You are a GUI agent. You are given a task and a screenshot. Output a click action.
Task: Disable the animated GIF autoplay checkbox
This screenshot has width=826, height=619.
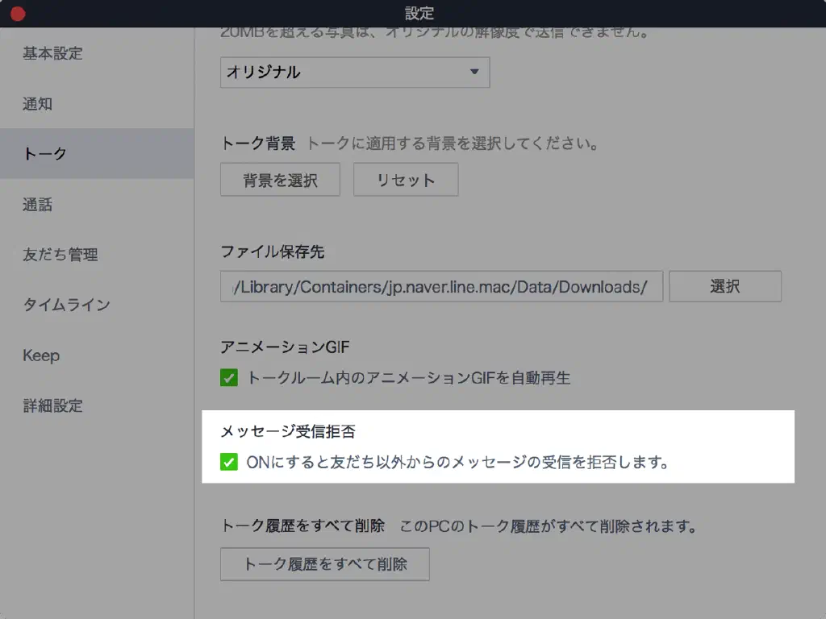229,377
